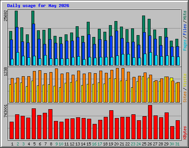Click the 743001 KBytes axis value
189x148 pixels.
point(6,111)
